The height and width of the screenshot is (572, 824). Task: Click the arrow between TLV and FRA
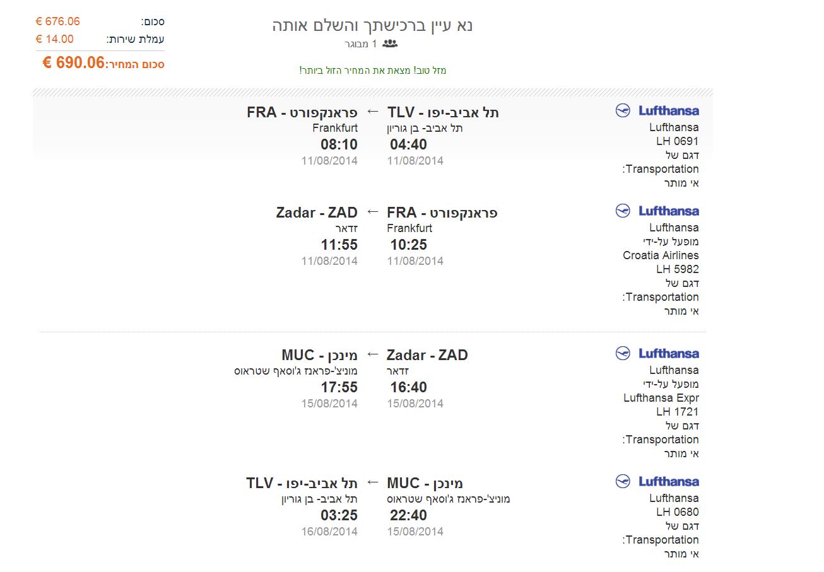pos(373,112)
